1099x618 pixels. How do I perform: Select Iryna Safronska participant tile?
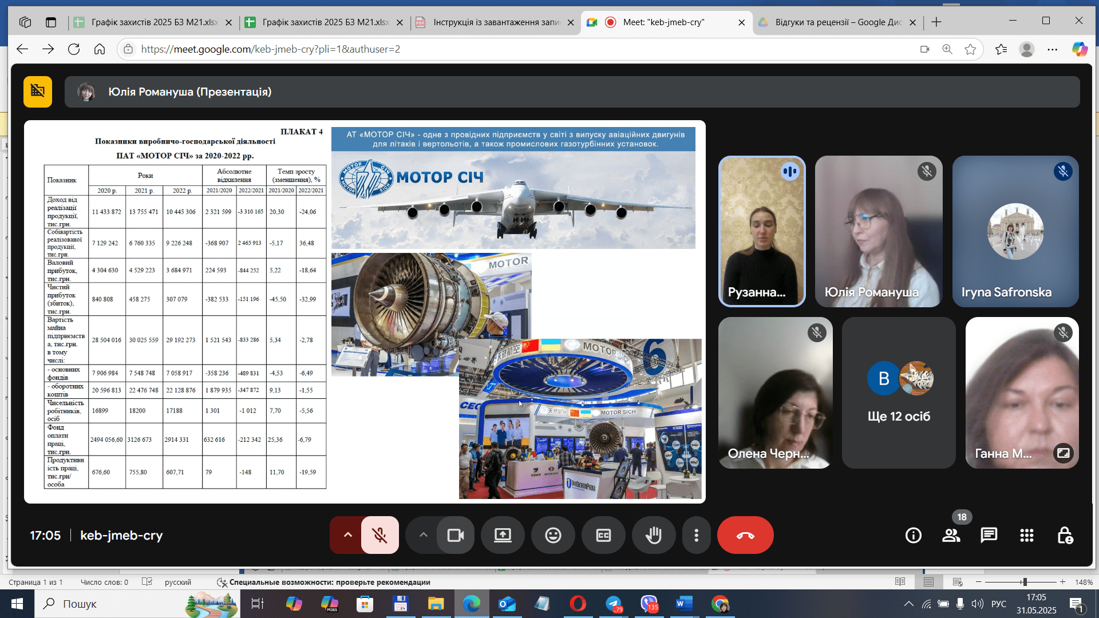(x=1015, y=231)
